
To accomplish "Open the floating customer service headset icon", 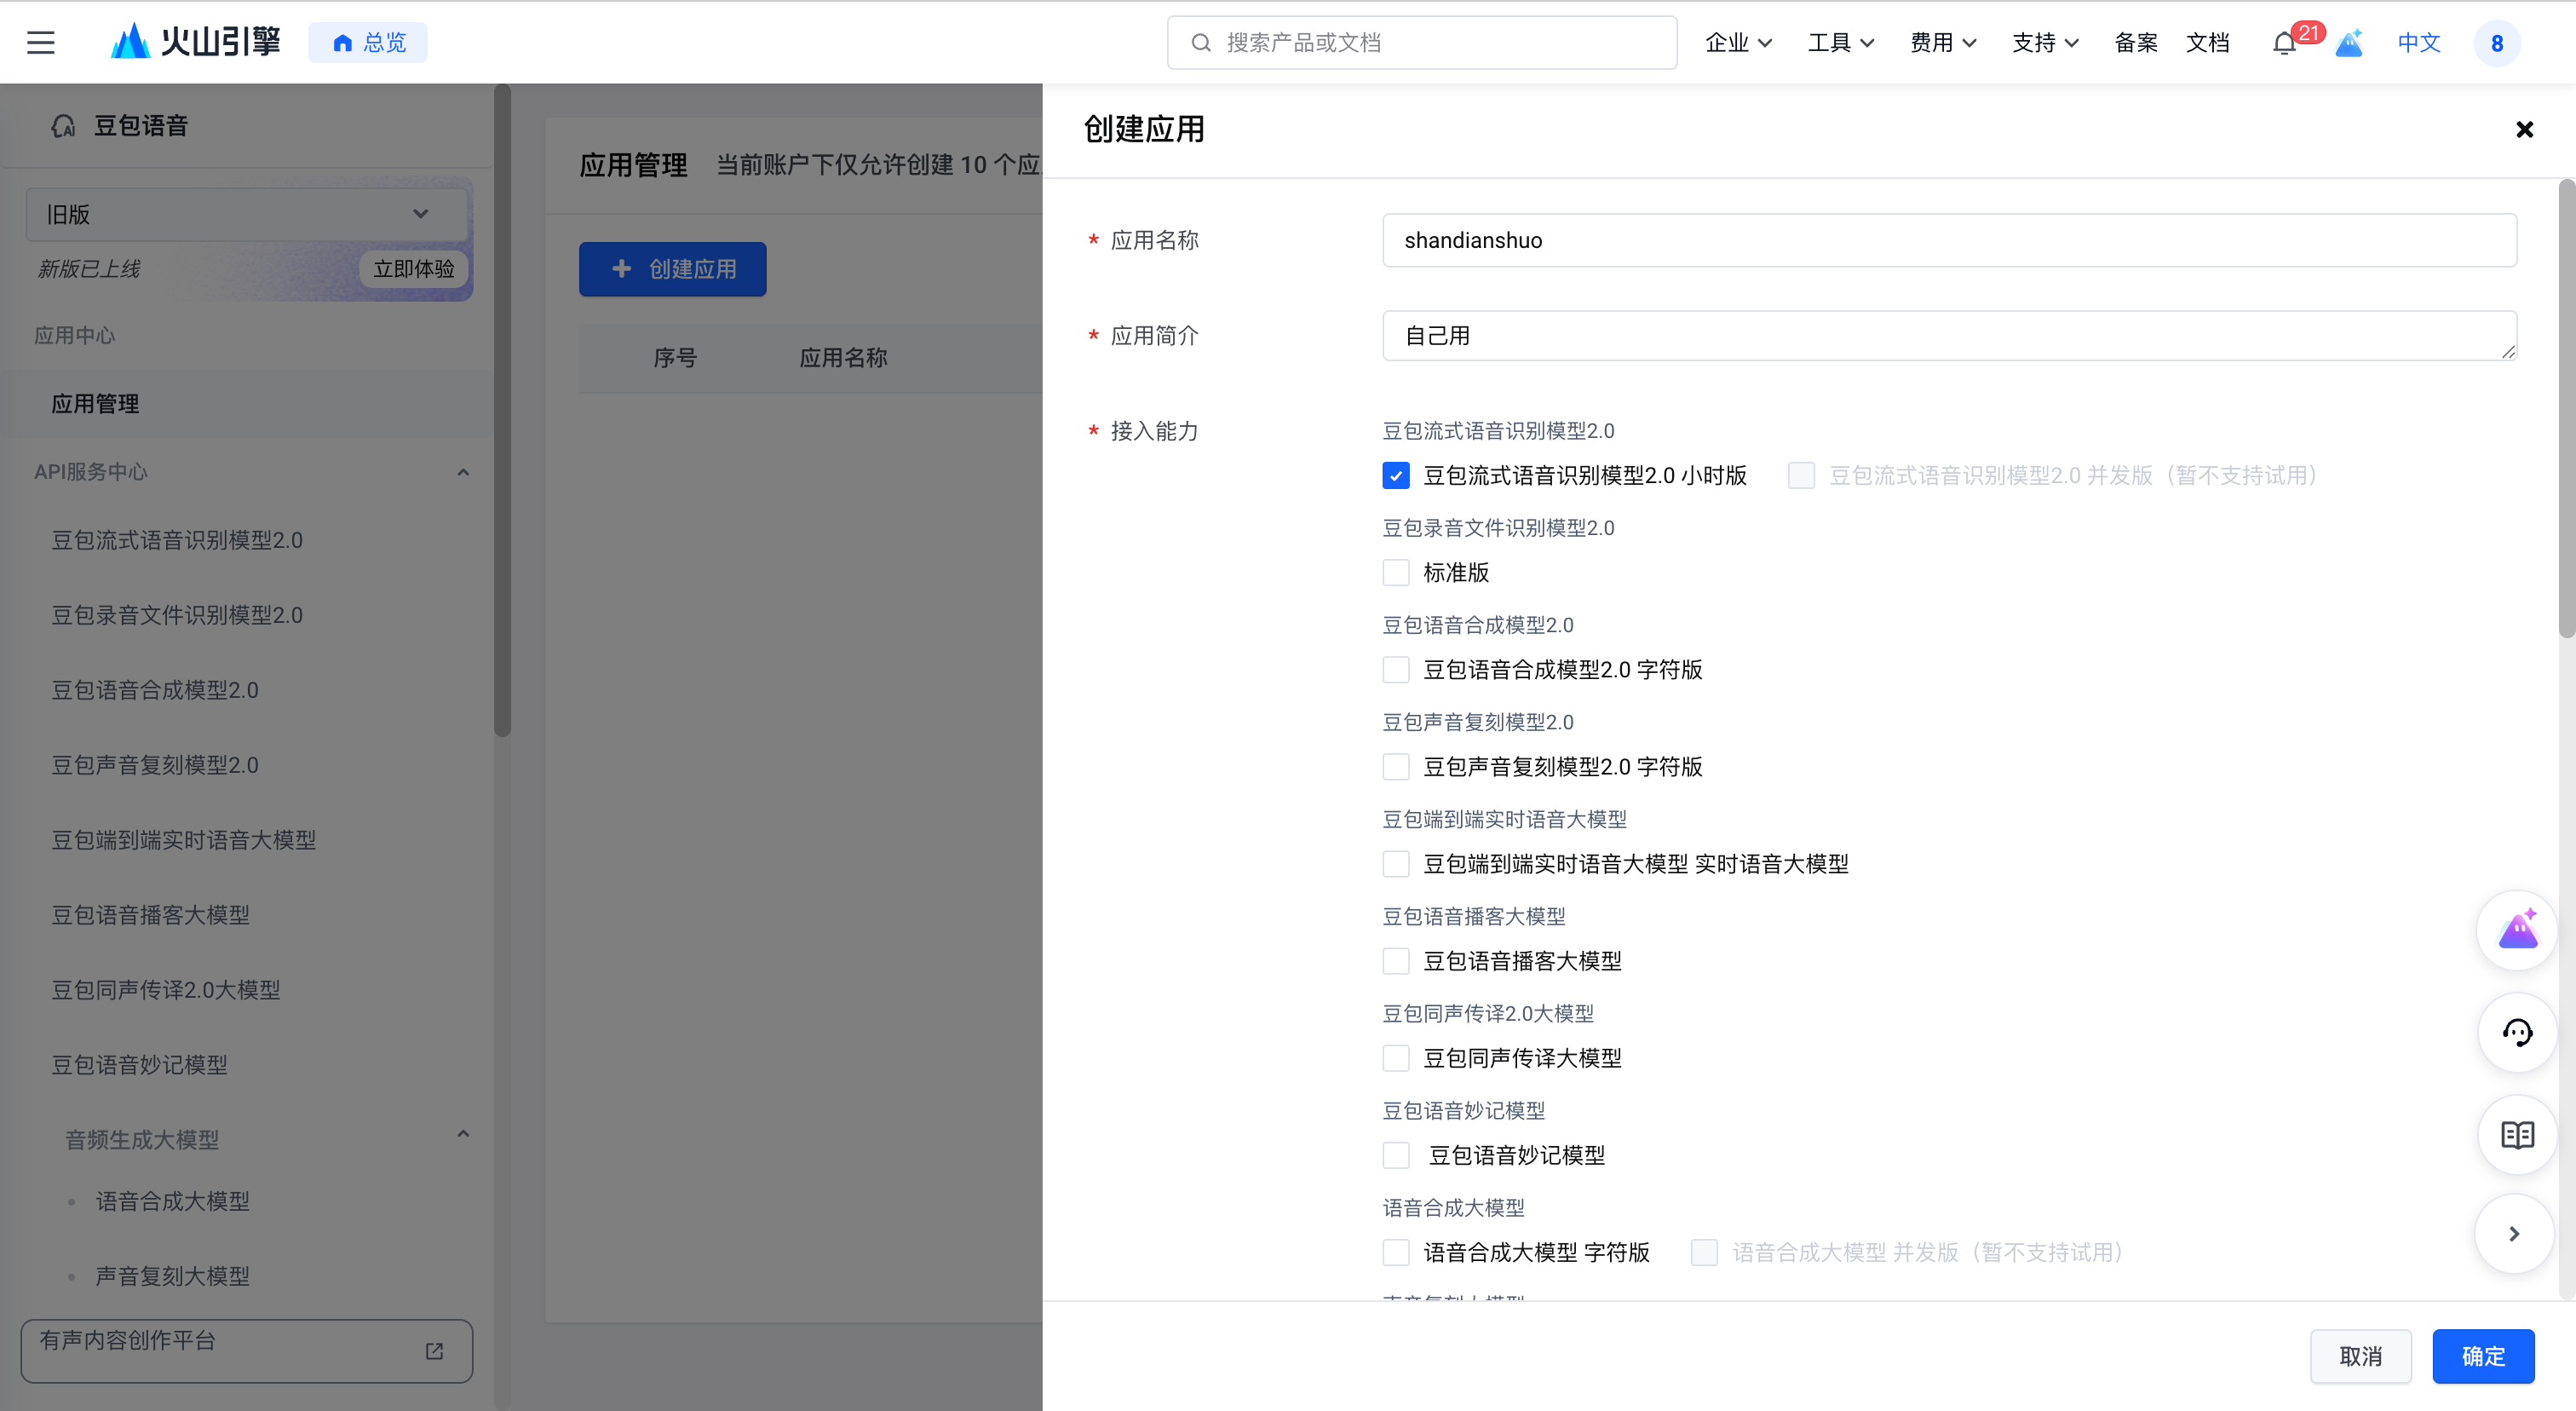I will click(2517, 1032).
